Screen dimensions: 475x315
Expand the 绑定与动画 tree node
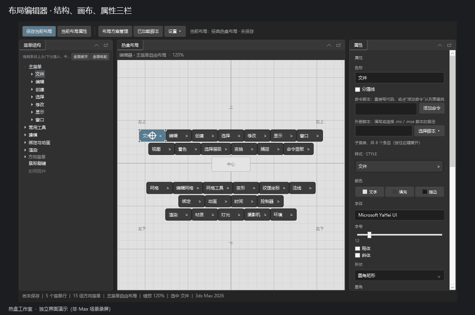click(25, 142)
